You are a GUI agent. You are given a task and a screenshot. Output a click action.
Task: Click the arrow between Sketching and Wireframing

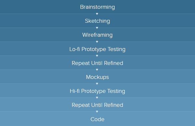(x=97, y=28)
